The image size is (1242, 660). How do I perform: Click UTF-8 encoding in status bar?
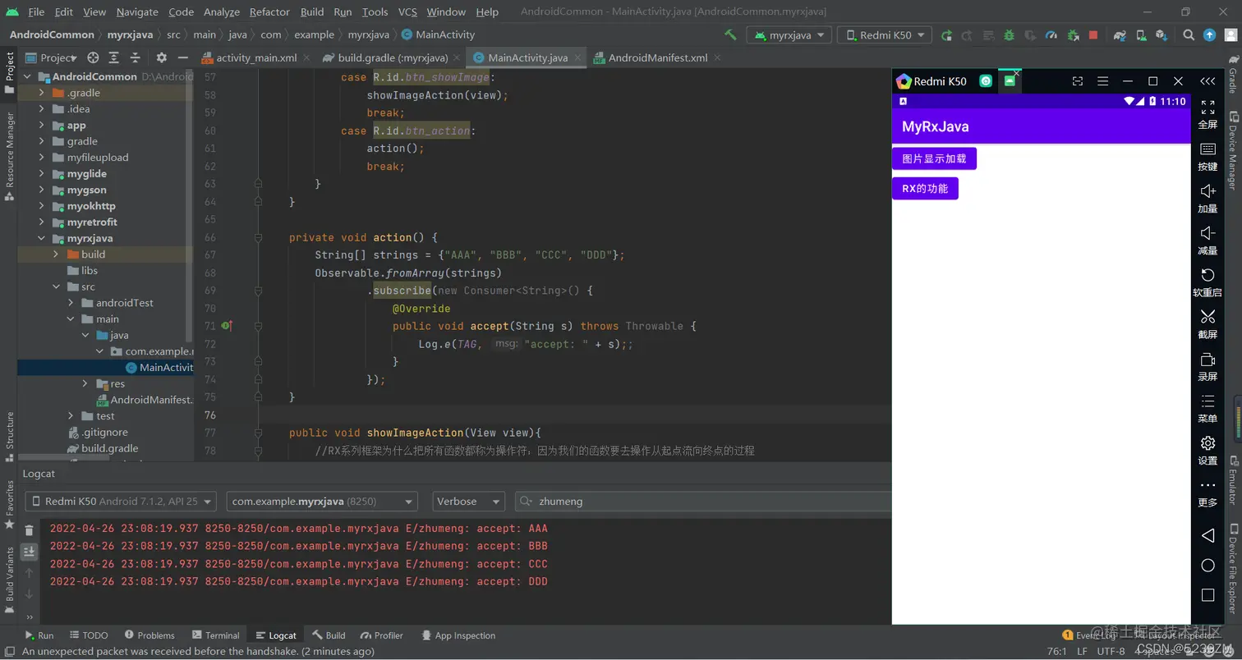click(x=1111, y=651)
